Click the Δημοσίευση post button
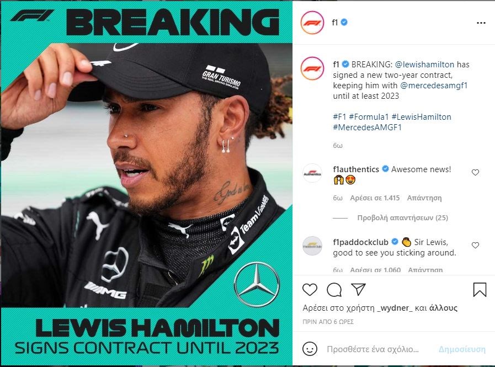 pos(462,349)
